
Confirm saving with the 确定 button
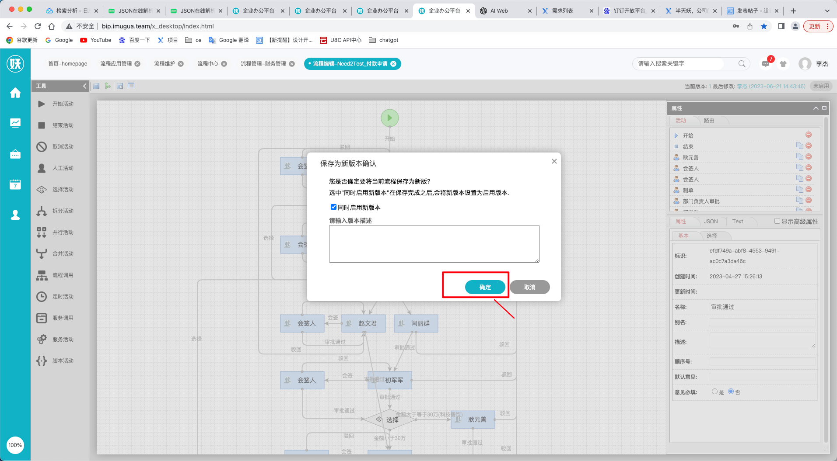pyautogui.click(x=485, y=287)
